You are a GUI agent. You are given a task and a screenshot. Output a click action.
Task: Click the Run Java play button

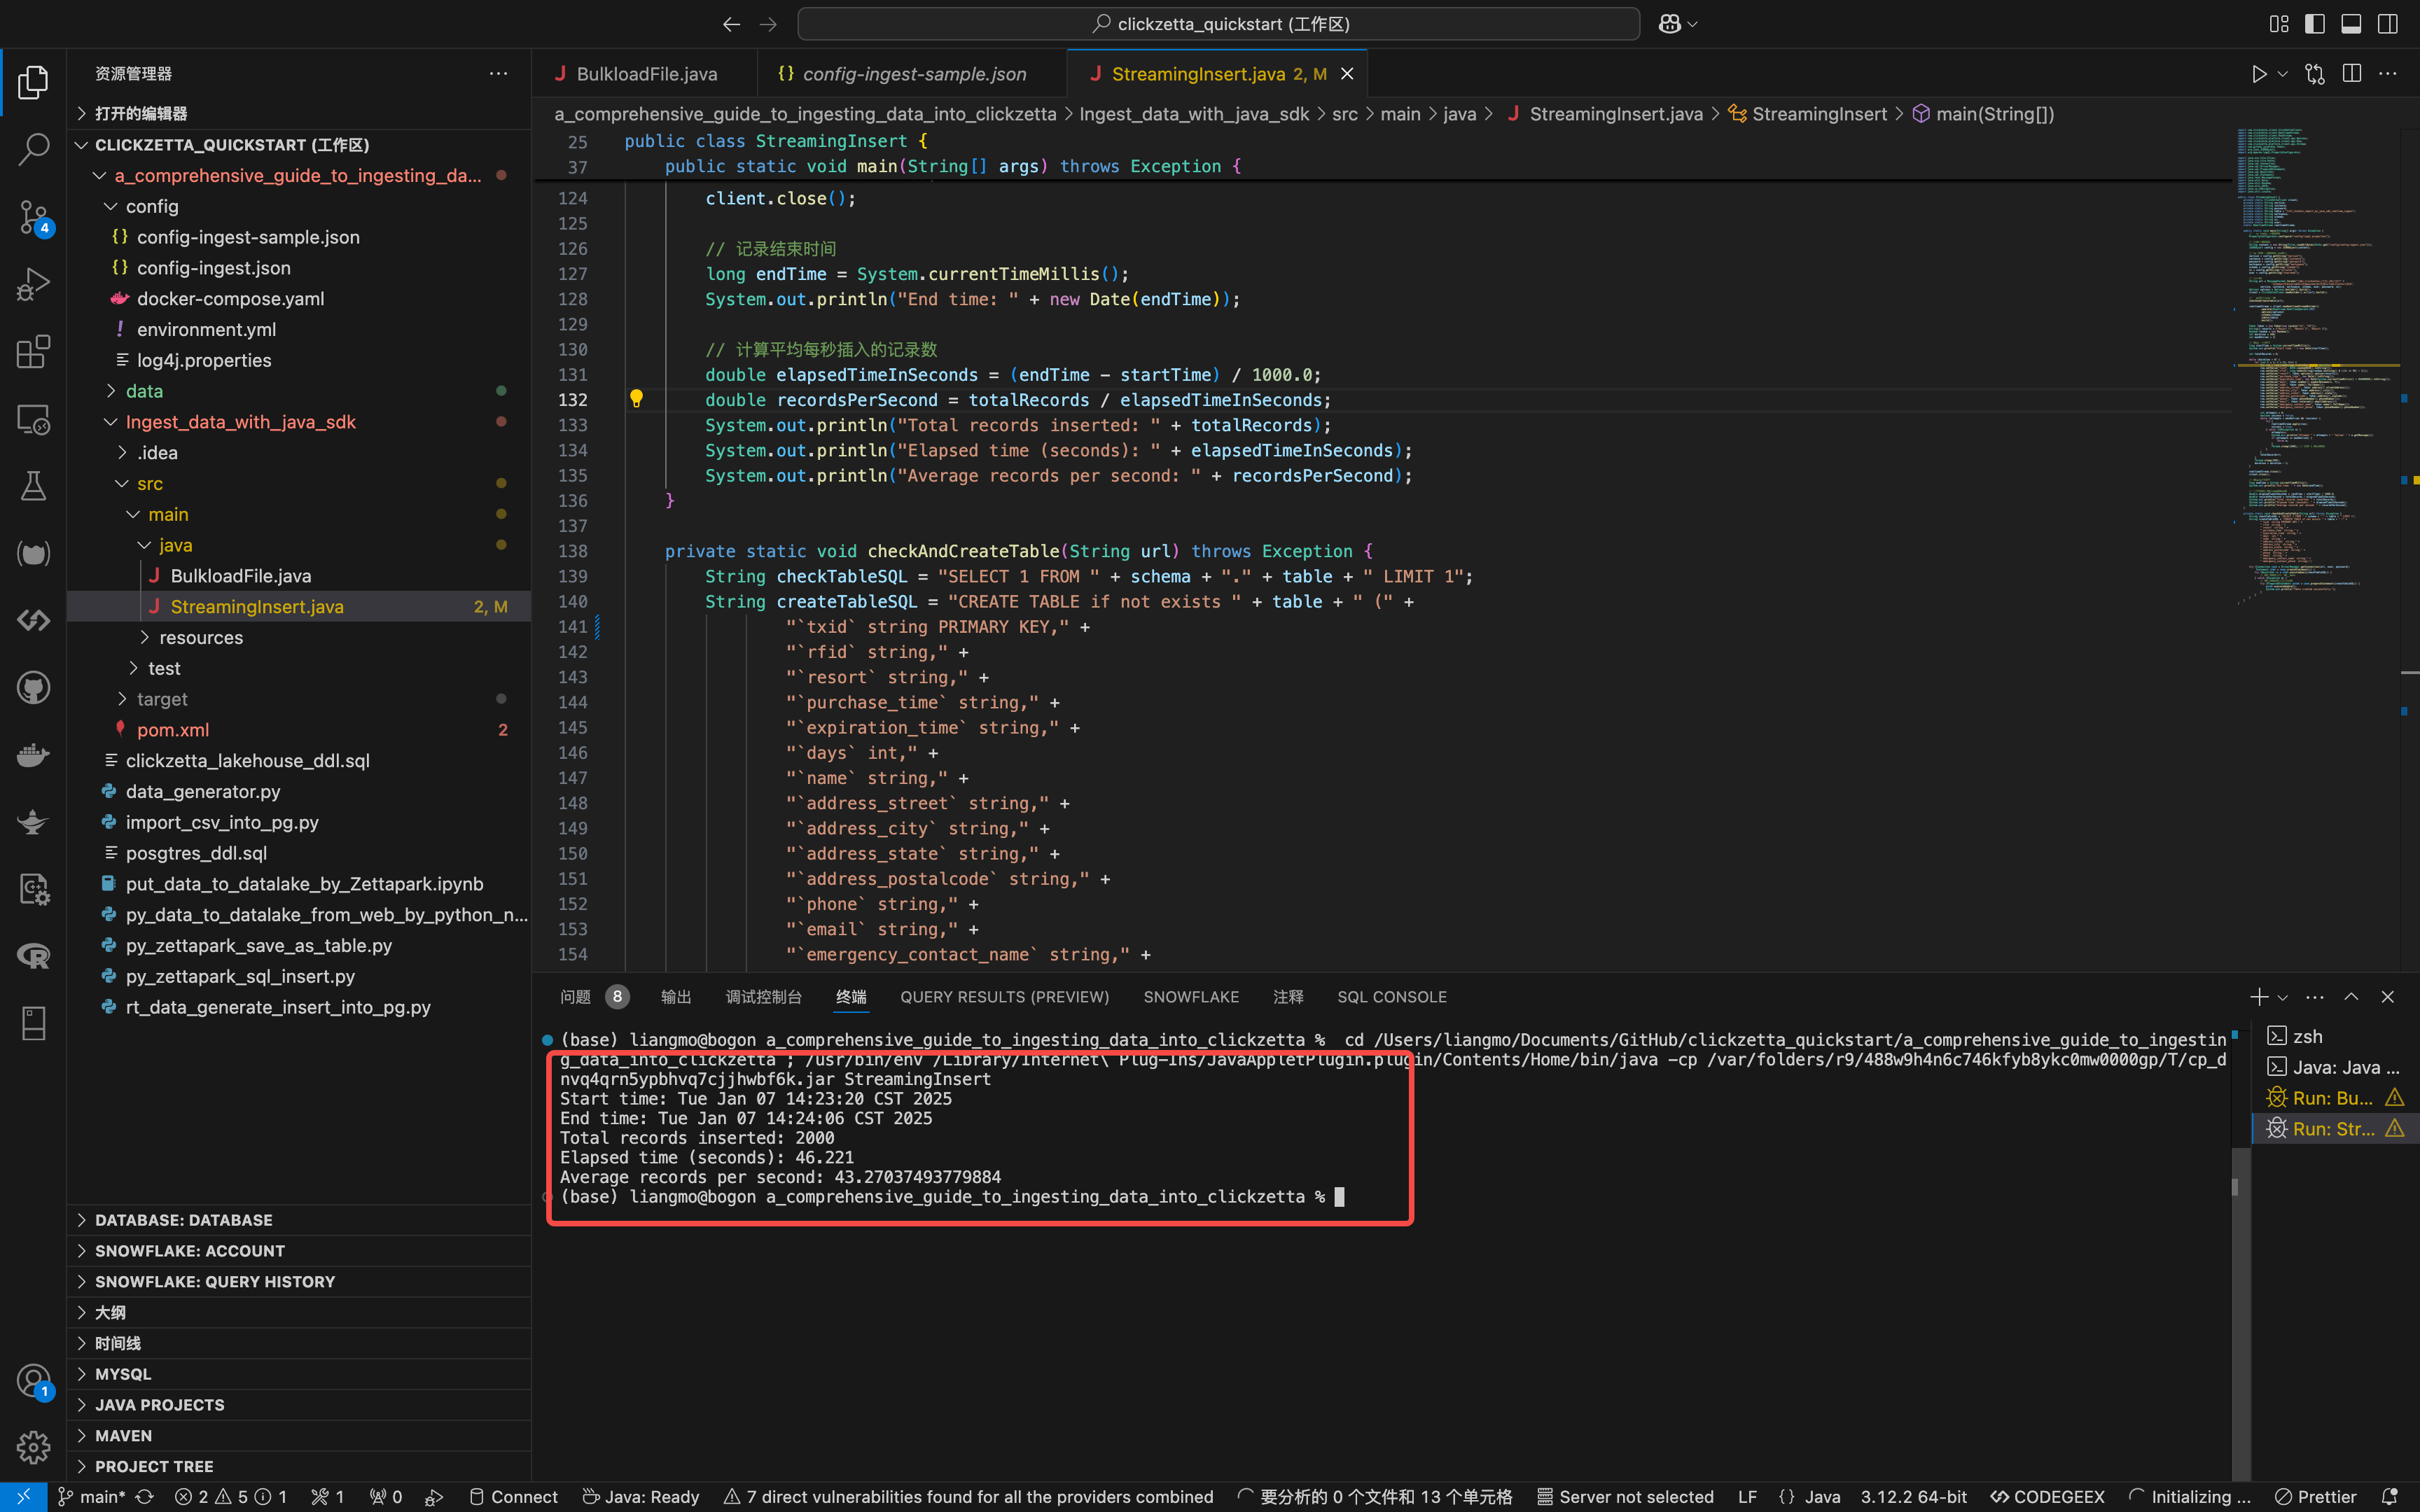tap(2258, 74)
